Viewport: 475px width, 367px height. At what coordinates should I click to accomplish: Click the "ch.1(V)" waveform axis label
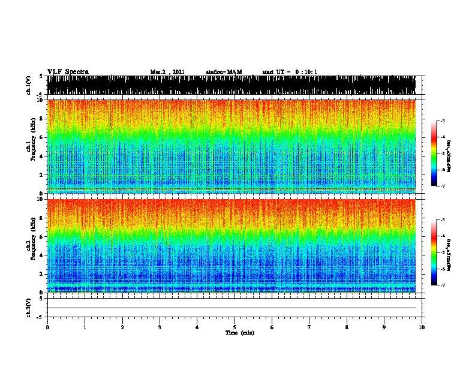coord(29,85)
